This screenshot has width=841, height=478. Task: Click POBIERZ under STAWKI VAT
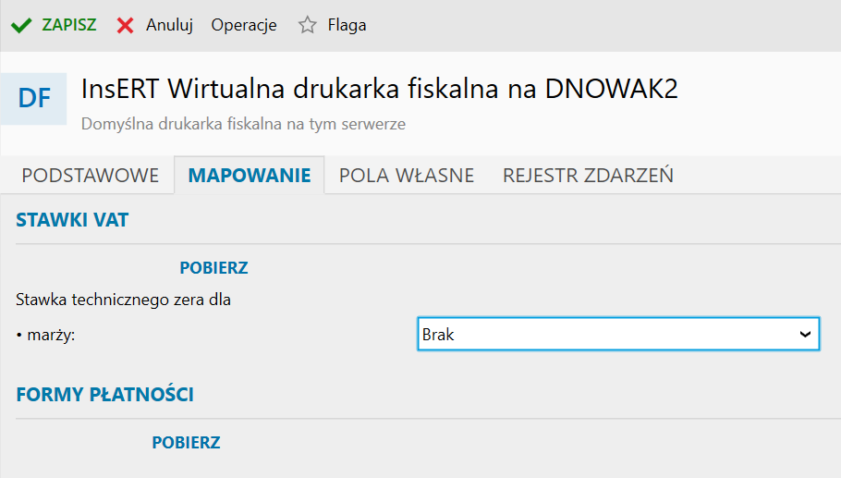(x=213, y=268)
